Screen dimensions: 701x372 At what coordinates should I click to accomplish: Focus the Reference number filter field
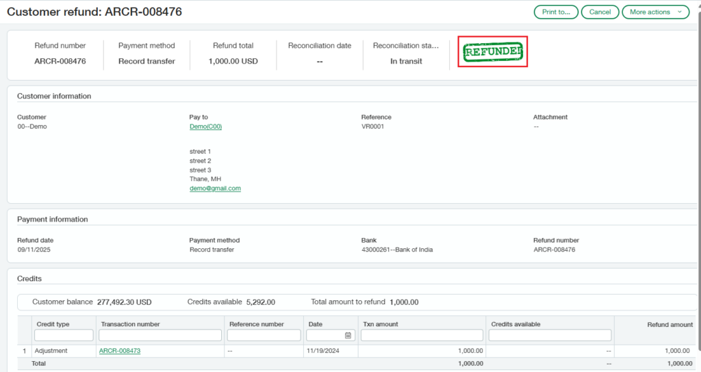coord(264,335)
